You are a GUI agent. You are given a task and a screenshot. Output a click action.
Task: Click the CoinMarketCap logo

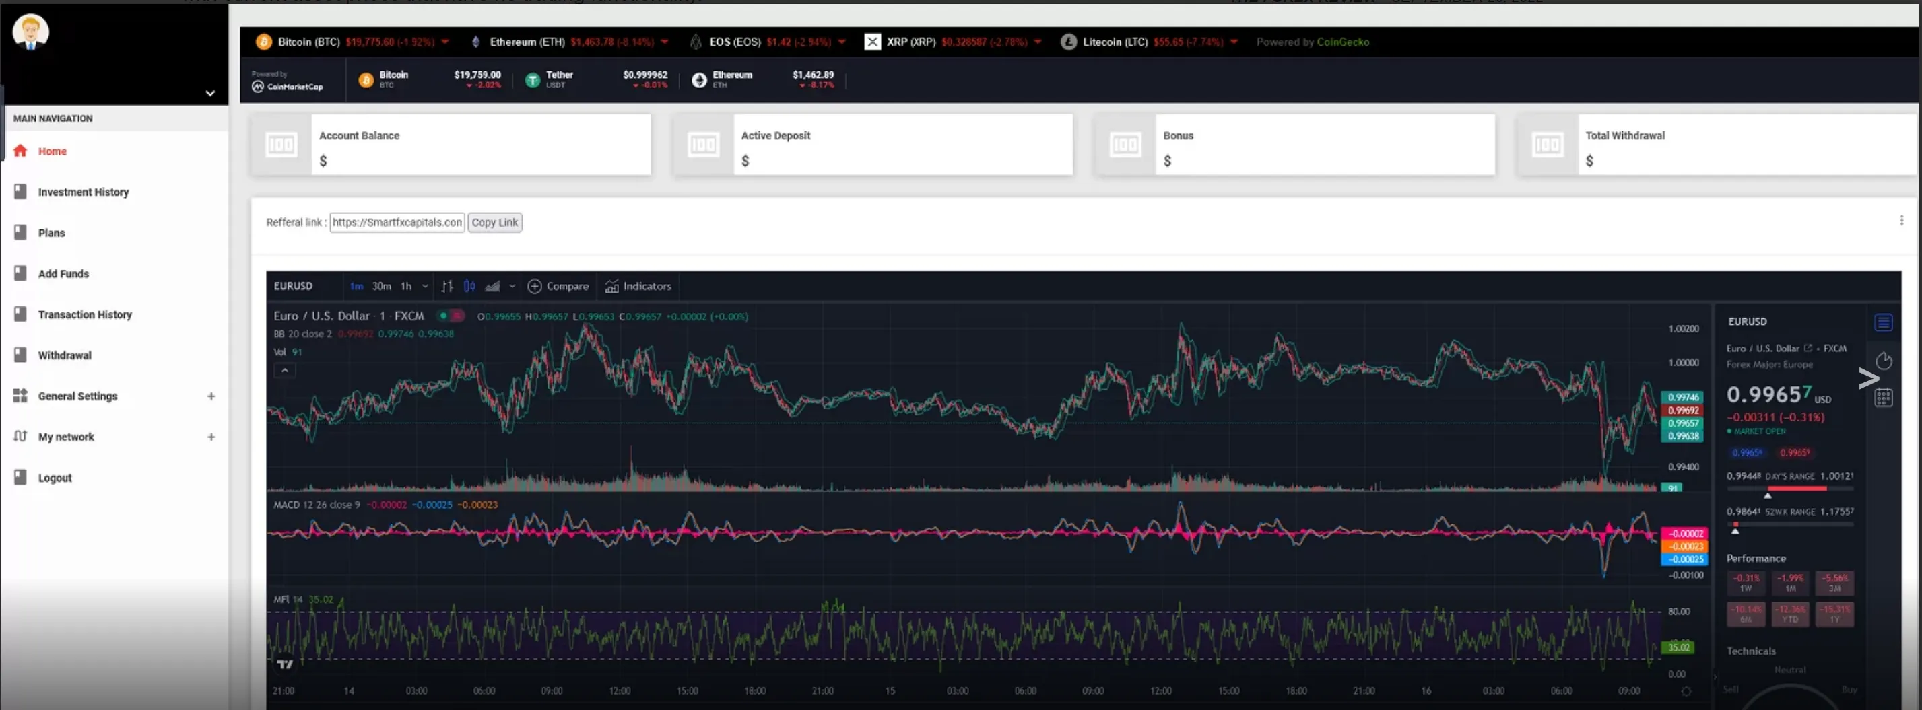pyautogui.click(x=288, y=87)
